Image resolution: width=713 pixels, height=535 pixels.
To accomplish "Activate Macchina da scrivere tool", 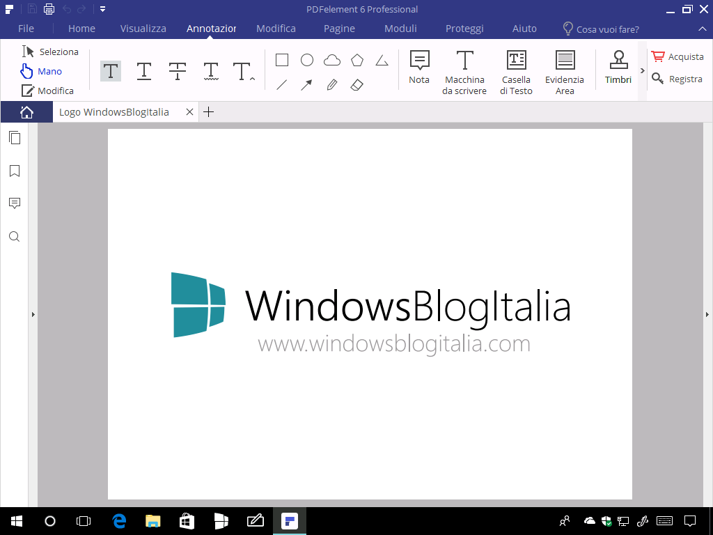I will 464,72.
